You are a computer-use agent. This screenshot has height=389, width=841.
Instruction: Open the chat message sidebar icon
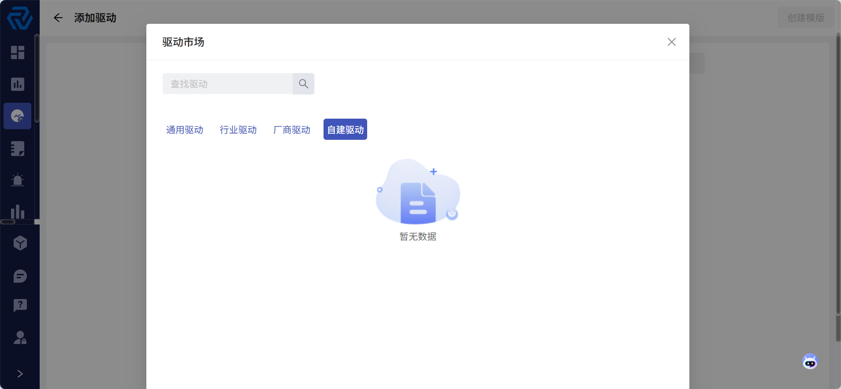(20, 276)
